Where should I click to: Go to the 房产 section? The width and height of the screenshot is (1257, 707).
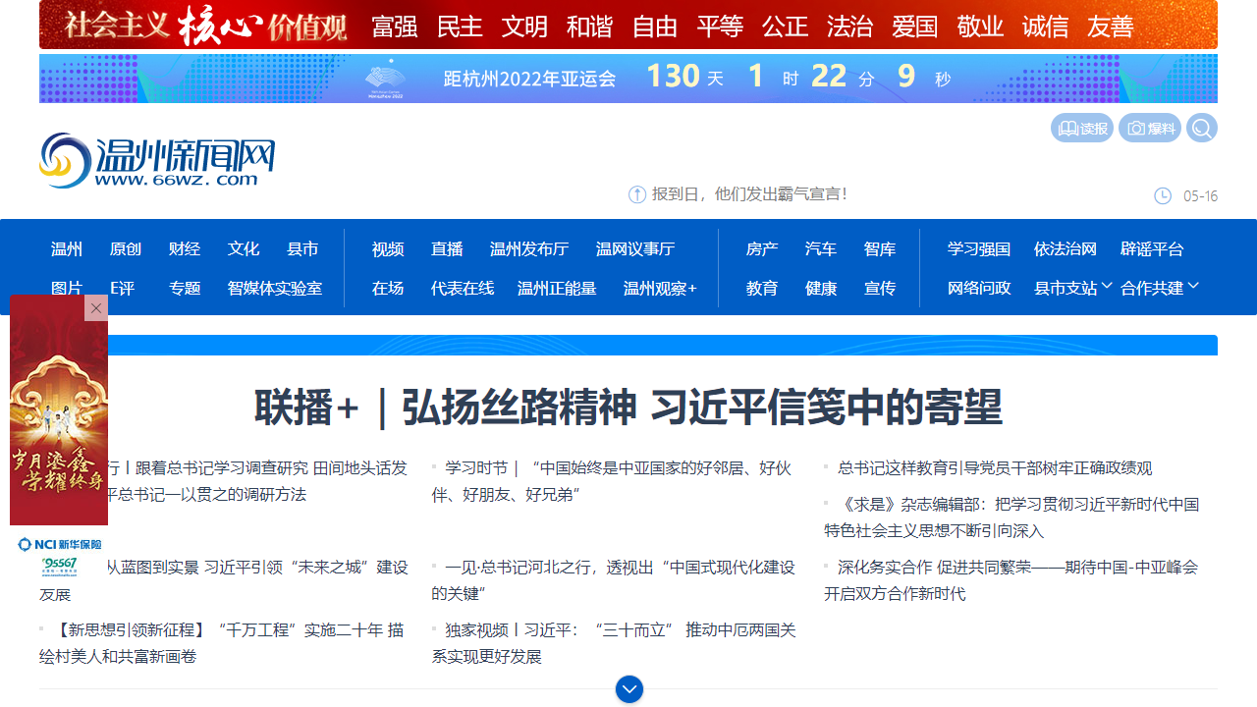coord(762,249)
